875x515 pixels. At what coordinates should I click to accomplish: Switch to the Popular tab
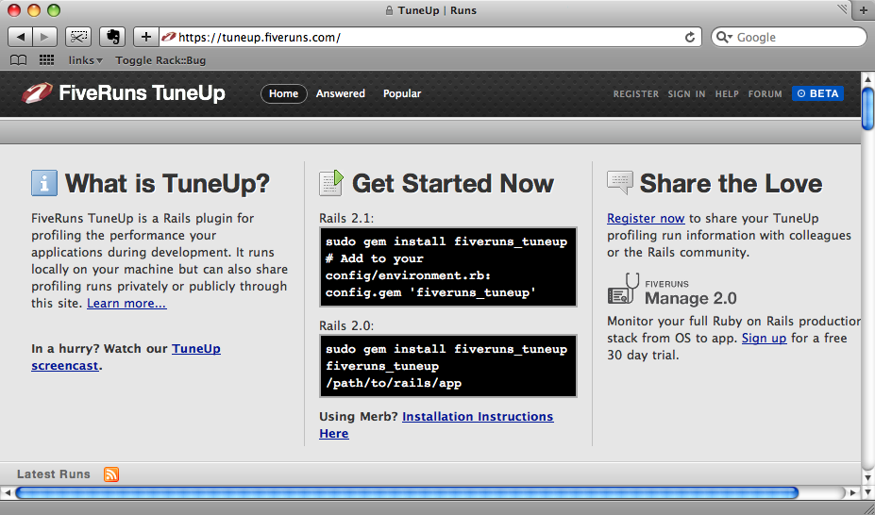coord(402,93)
